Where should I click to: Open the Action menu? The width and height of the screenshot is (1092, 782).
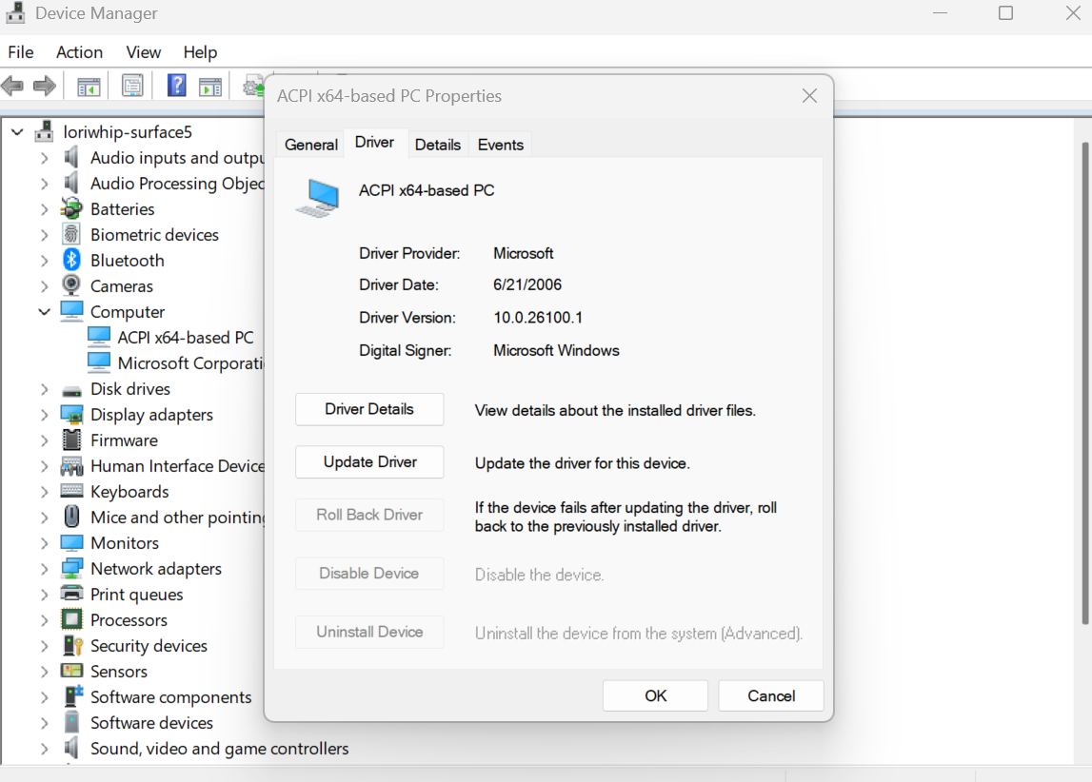point(79,52)
